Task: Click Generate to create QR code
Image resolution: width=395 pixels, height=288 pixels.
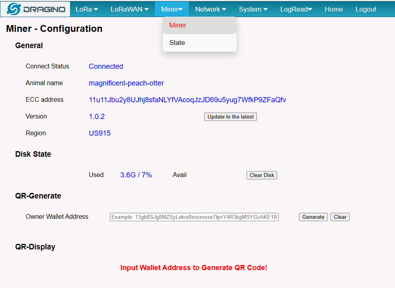Action: 313,217
